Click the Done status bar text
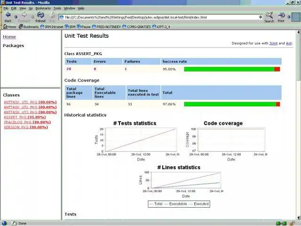Viewport: 301px width, 226px height. pos(23,223)
